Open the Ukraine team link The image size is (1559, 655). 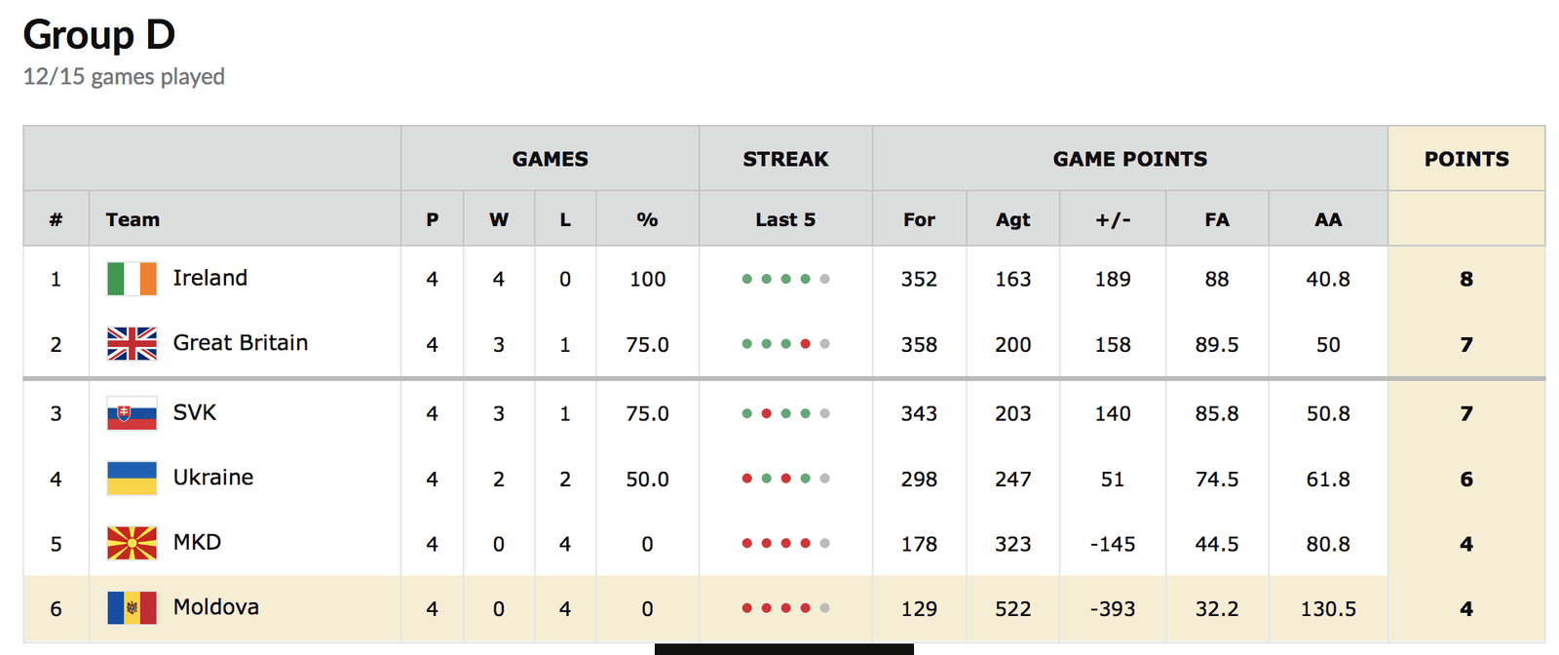coord(212,478)
